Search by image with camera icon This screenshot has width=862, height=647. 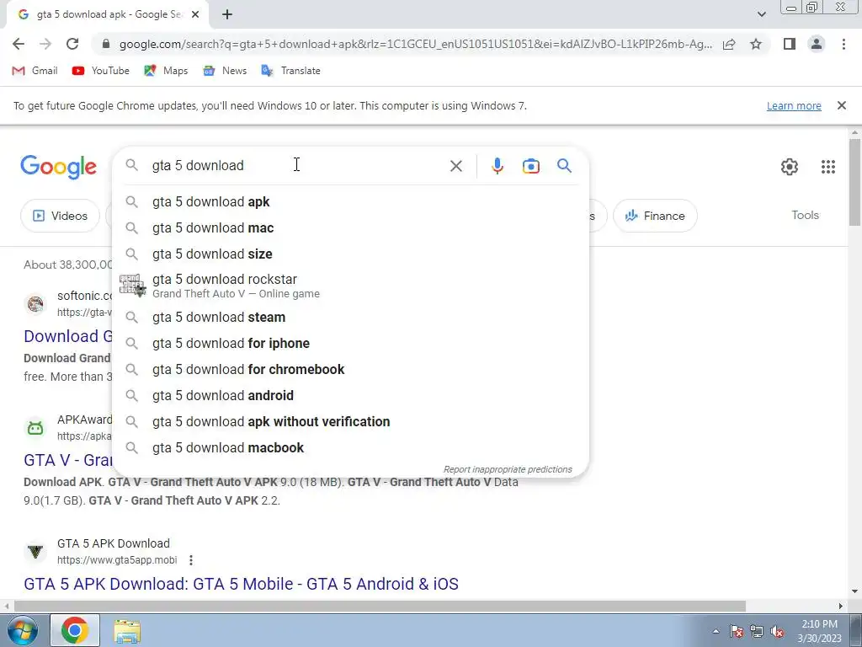[530, 166]
